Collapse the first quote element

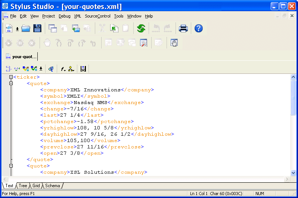(11, 84)
